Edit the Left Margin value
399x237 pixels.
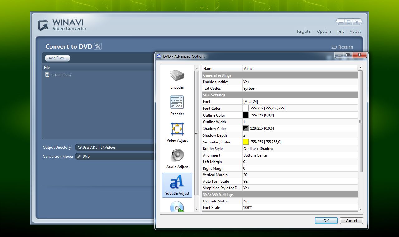300,162
